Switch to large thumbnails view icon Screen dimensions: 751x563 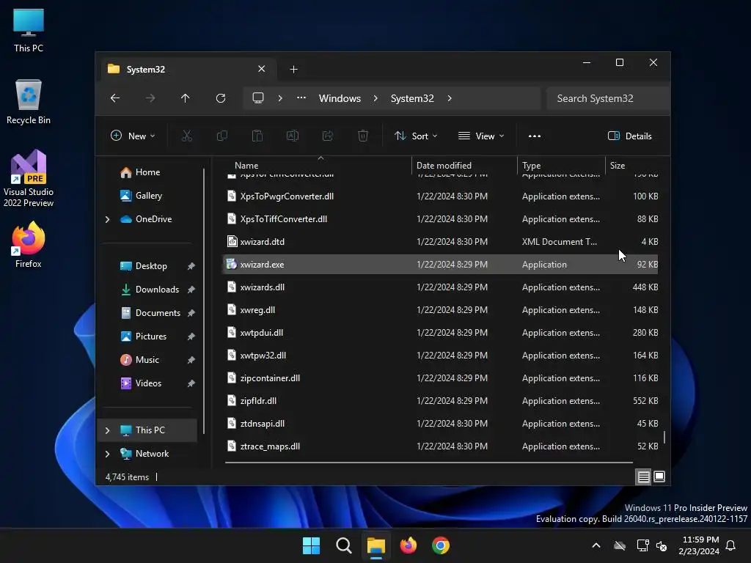click(659, 476)
